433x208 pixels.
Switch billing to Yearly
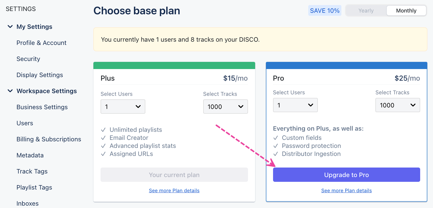coord(366,11)
